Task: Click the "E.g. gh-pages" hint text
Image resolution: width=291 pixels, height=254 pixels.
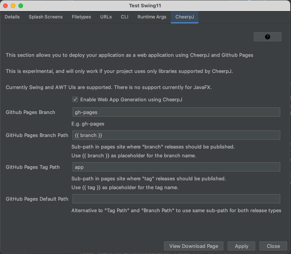Action: tap(88, 124)
